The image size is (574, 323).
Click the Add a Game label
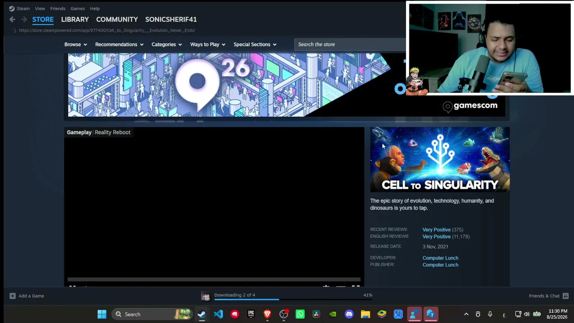coord(31,296)
